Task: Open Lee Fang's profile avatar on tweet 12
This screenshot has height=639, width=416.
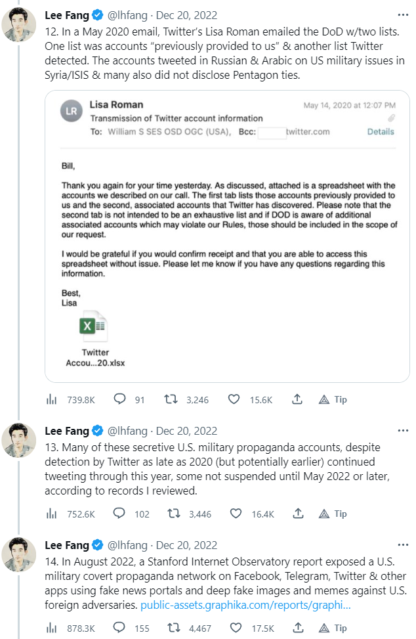Action: (19, 26)
